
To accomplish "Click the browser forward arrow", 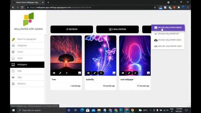I will [x=18, y=8].
